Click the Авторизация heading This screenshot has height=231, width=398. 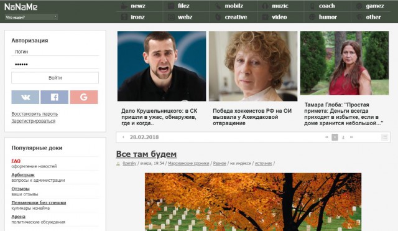tap(30, 40)
